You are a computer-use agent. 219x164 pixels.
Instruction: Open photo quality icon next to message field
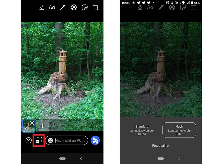[39, 140]
